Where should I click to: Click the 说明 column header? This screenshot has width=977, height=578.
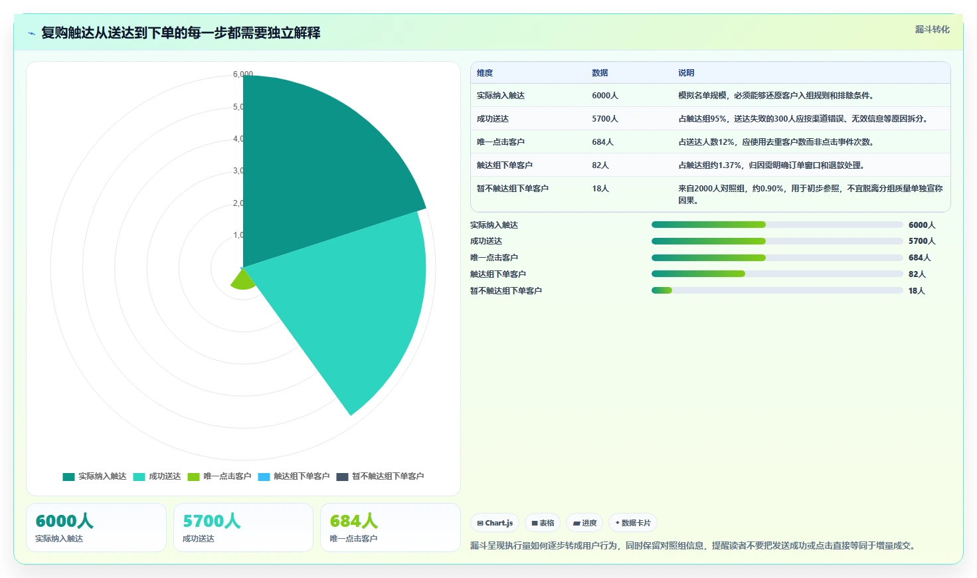pos(686,73)
